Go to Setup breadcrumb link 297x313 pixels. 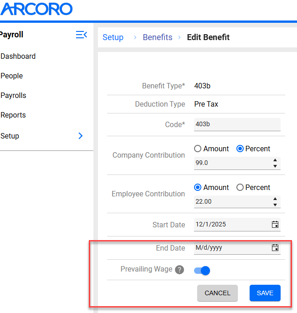point(113,37)
